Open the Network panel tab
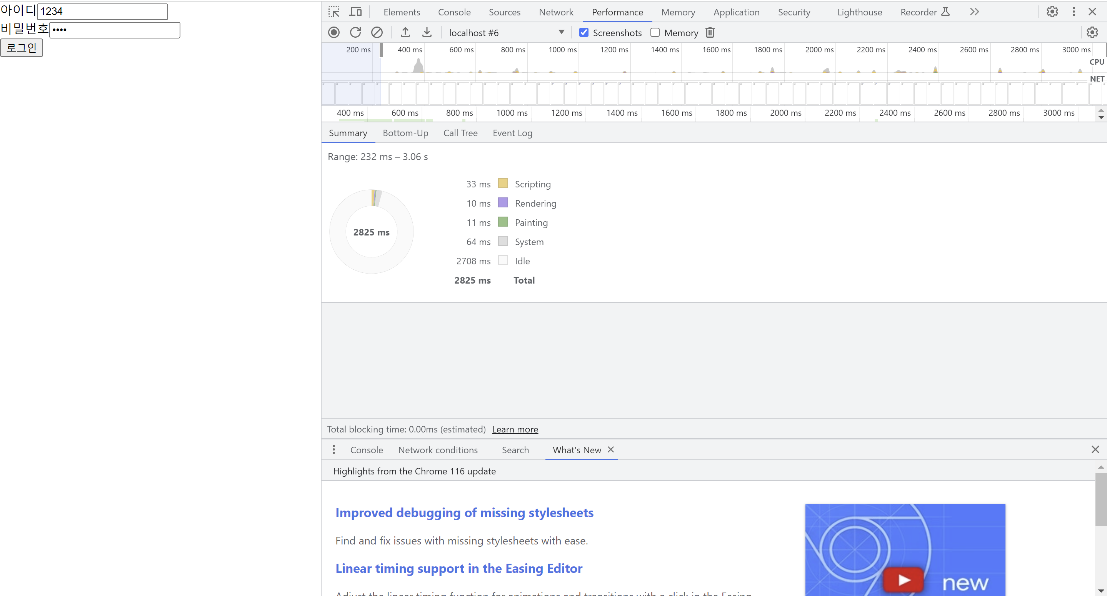This screenshot has height=596, width=1107. [x=556, y=12]
